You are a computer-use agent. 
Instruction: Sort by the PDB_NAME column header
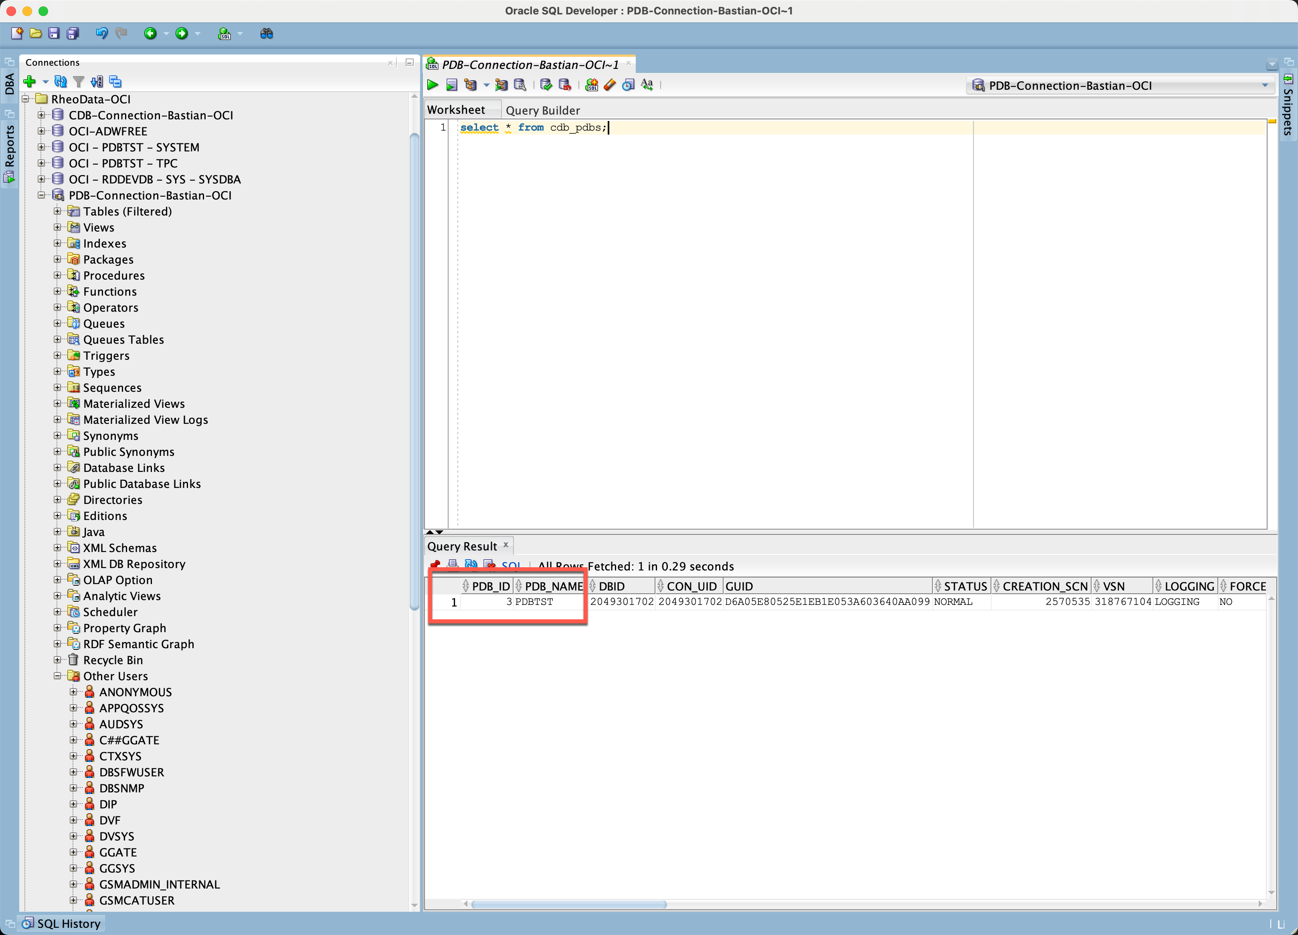tap(550, 586)
